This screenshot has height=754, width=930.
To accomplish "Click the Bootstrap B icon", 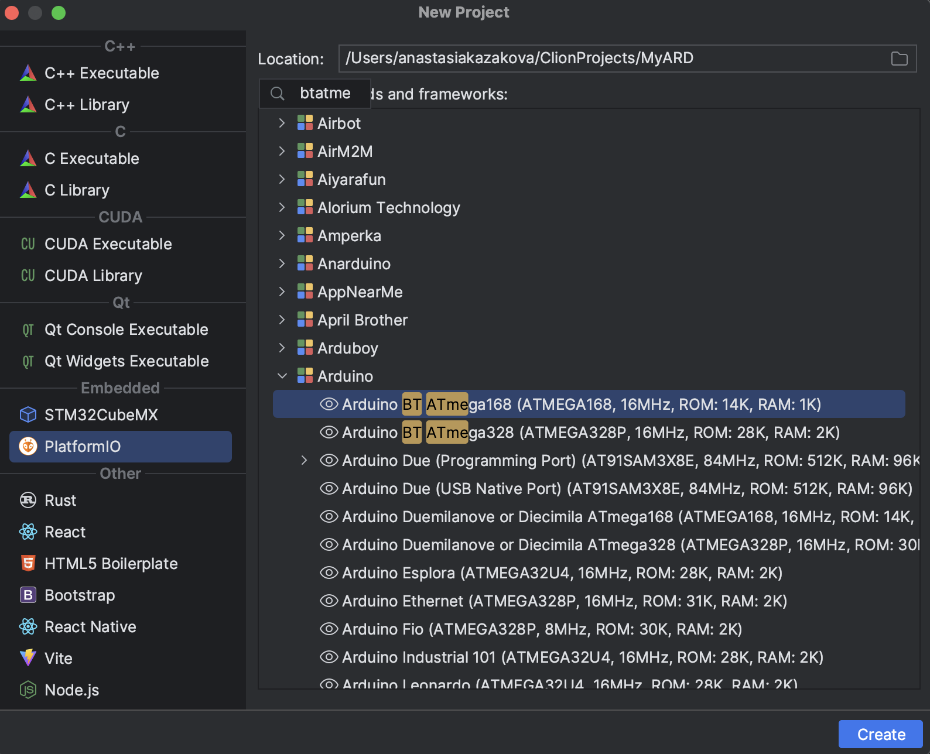I will click(28, 595).
